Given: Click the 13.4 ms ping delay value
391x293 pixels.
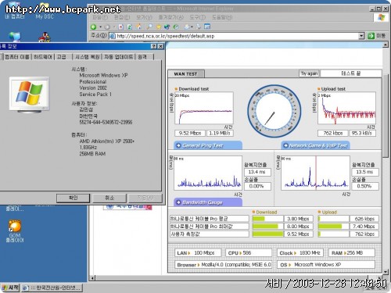Looking at the screenshot, I should [x=257, y=172].
